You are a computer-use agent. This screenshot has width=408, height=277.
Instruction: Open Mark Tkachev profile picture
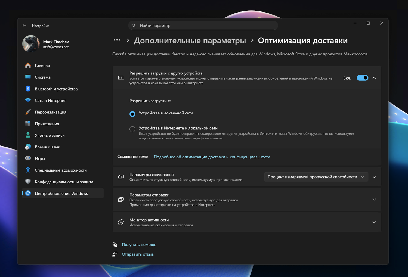coord(31,44)
